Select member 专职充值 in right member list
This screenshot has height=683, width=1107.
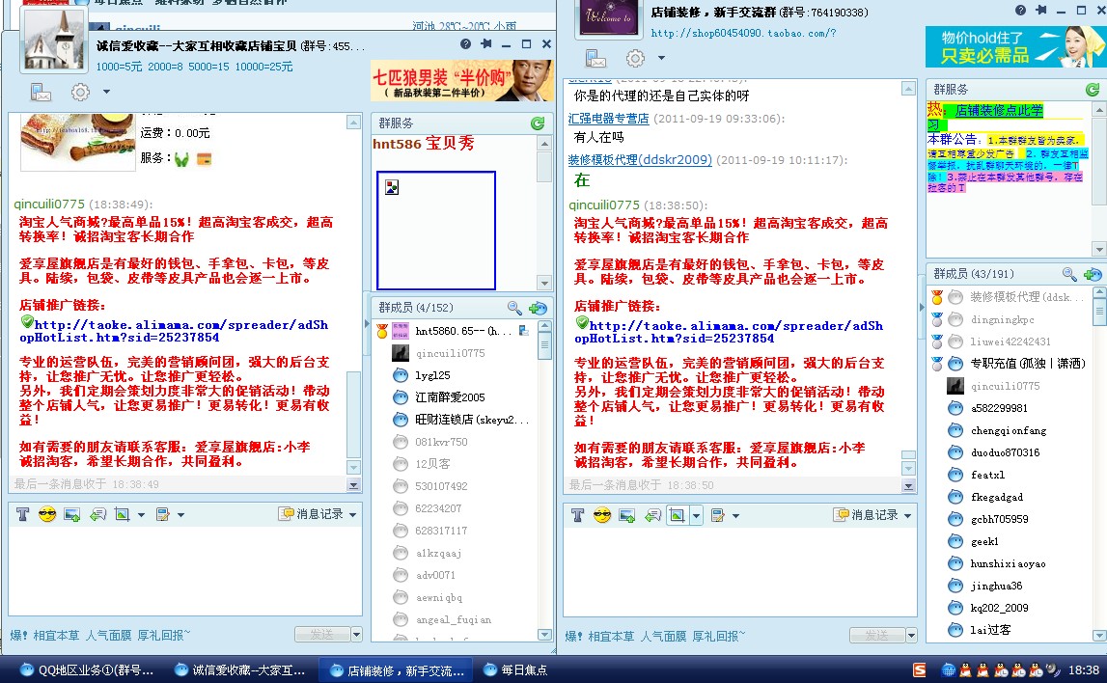(1010, 364)
